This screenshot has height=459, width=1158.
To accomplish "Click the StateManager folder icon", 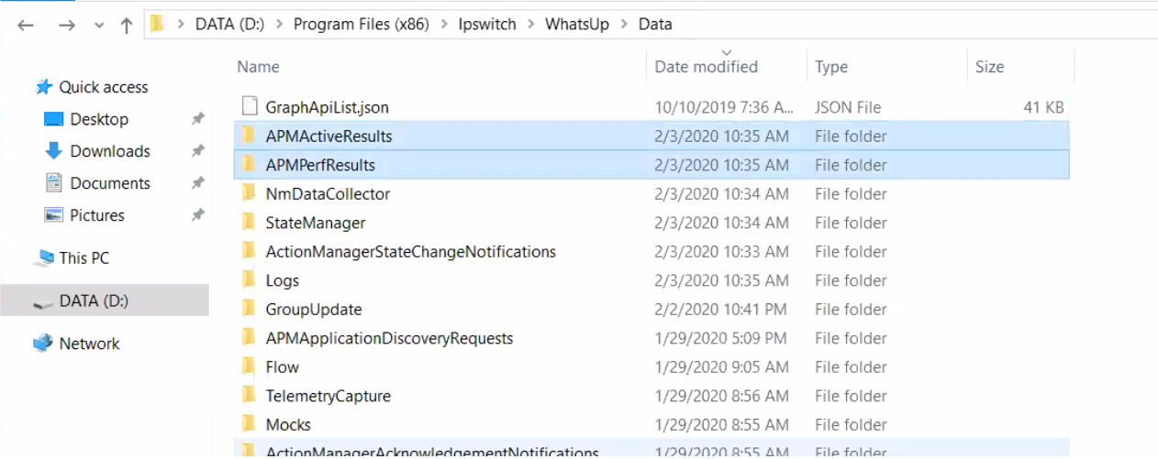I will (248, 223).
